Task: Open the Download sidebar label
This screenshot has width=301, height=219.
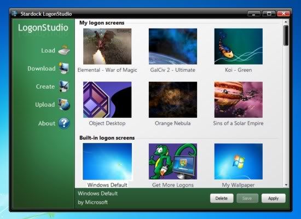Action: click(42, 68)
